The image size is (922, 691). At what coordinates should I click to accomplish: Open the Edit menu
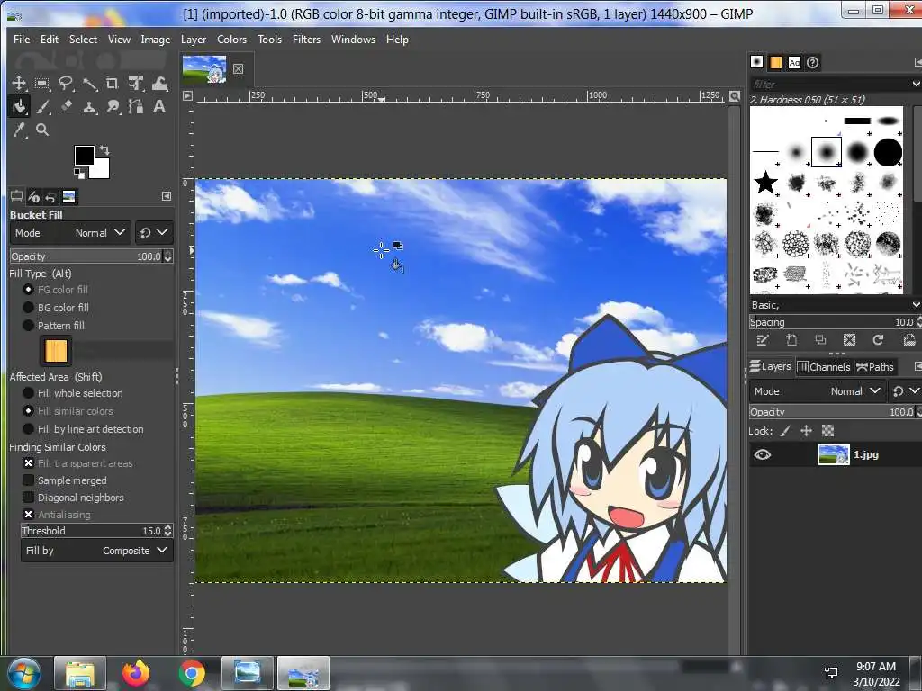(x=50, y=40)
